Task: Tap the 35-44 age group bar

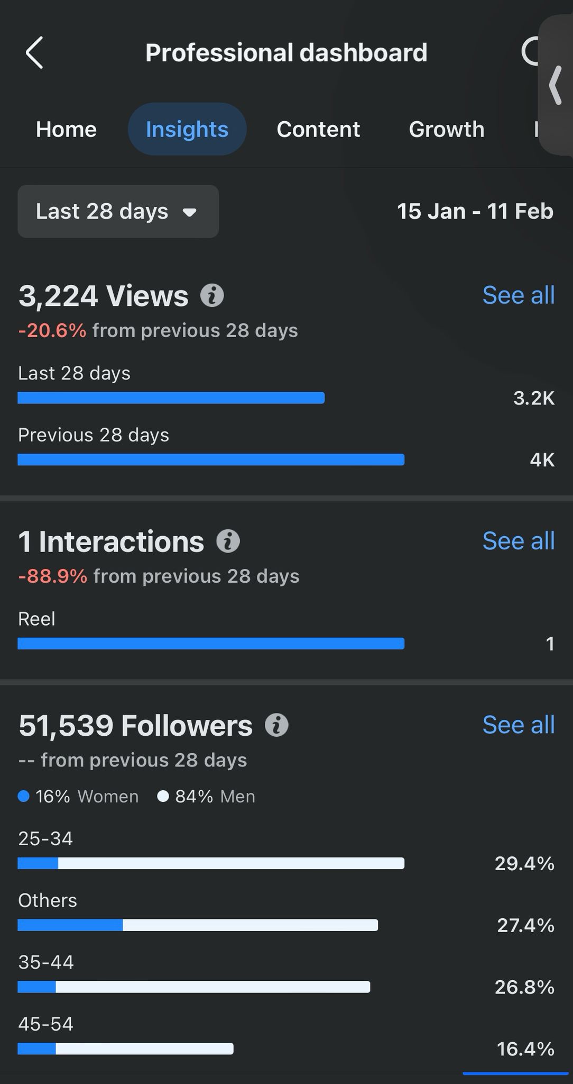Action: 193,987
